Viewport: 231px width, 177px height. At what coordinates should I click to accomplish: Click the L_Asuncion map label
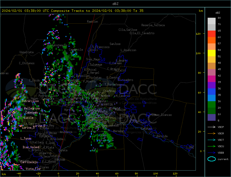[128, 50]
